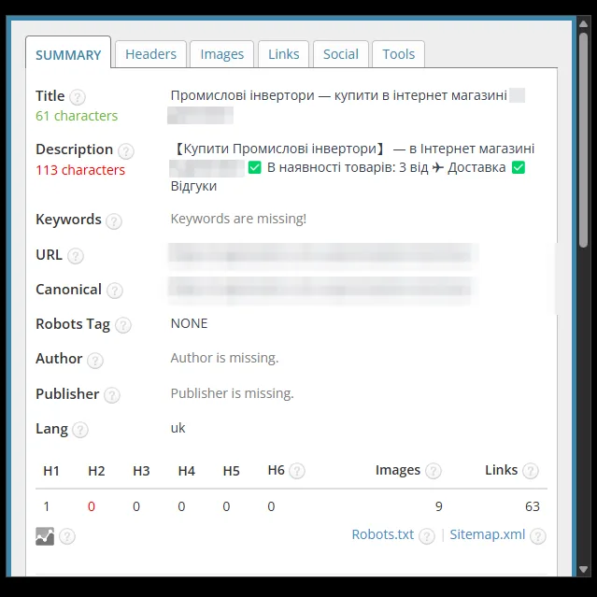
Task: Click the scrollbar down arrow
Action: 583,569
